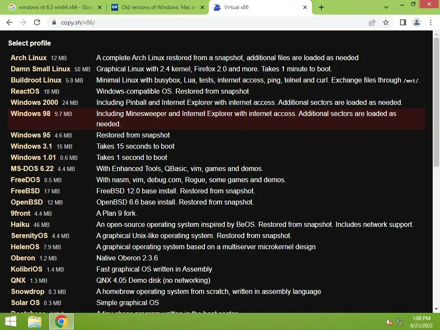440x330 pixels.
Task: Click the page's vertical scrollbar thumb
Action: (436, 102)
